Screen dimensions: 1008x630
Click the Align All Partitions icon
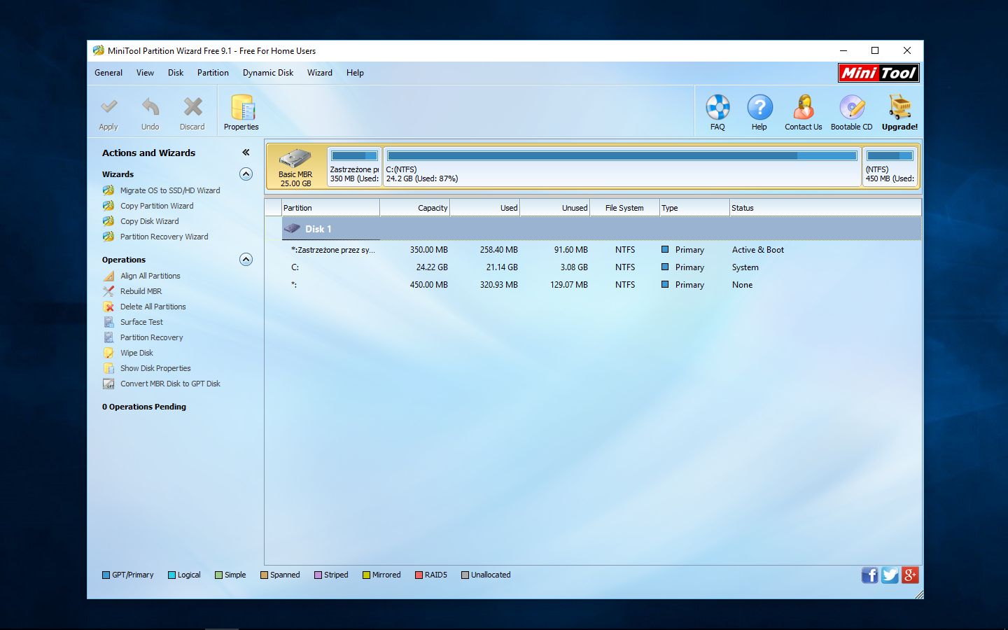click(108, 276)
